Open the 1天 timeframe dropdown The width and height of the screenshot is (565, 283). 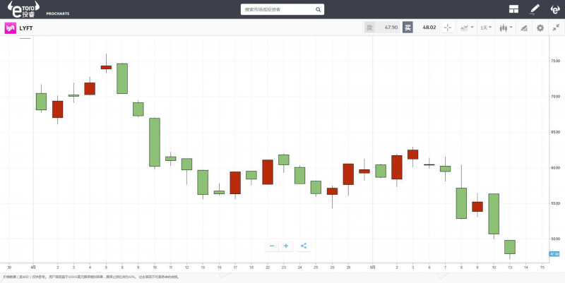pyautogui.click(x=486, y=28)
